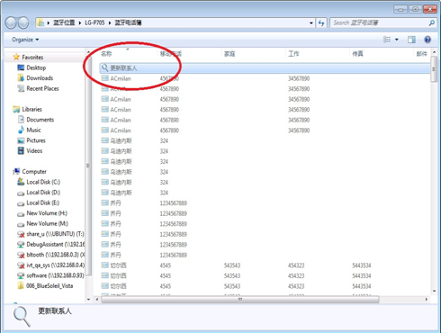The height and width of the screenshot is (333, 441).
Task: Click inside the Search field
Action: click(380, 22)
